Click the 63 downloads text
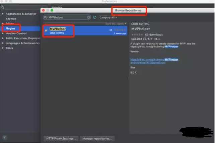Screen dimensions: 215x143 [x=154, y=35]
